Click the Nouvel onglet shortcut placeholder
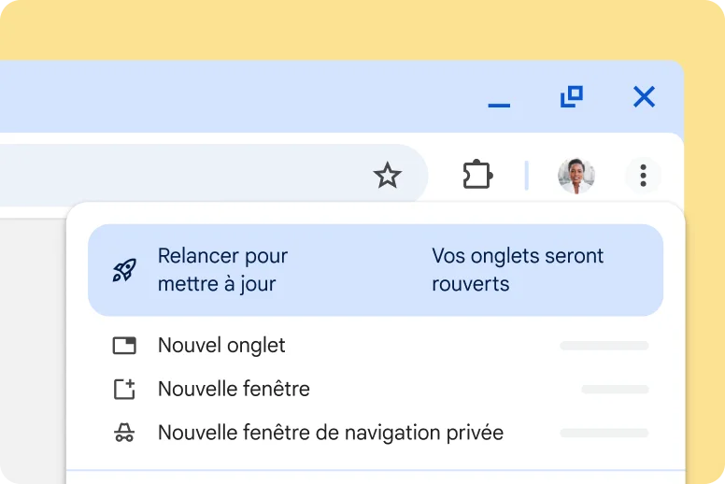The height and width of the screenshot is (484, 725). tap(604, 346)
